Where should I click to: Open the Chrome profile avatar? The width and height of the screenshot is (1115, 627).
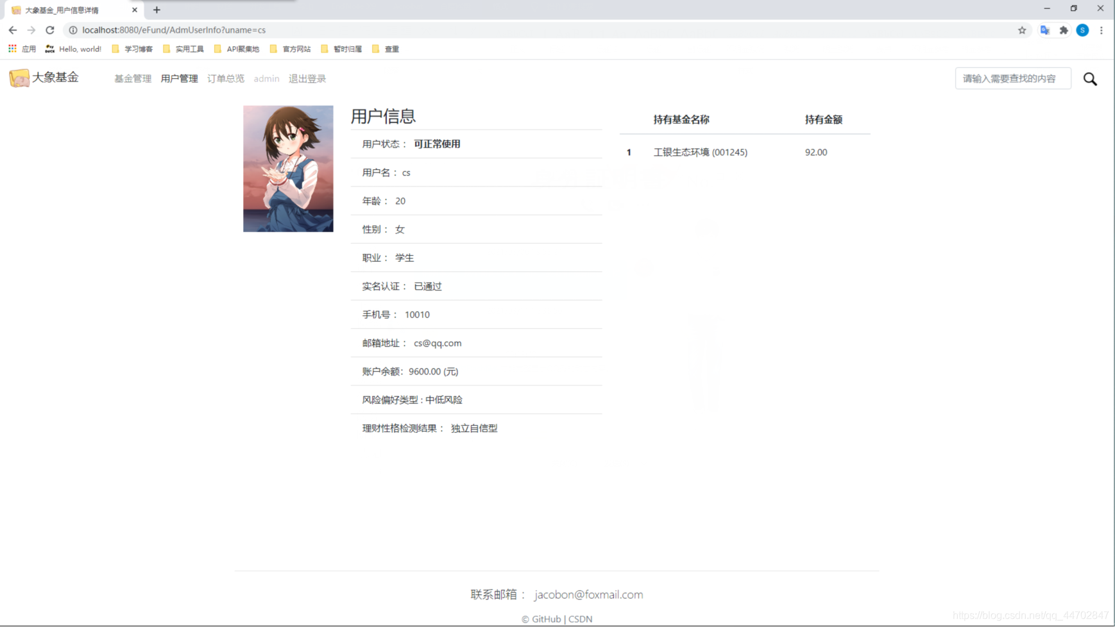pyautogui.click(x=1082, y=30)
